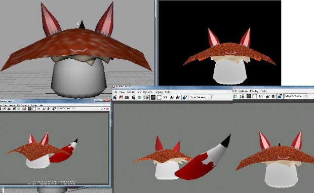314x193 pixels.
Task: Click the 1:1 real size icon in right Render View
Action: coord(261,96)
